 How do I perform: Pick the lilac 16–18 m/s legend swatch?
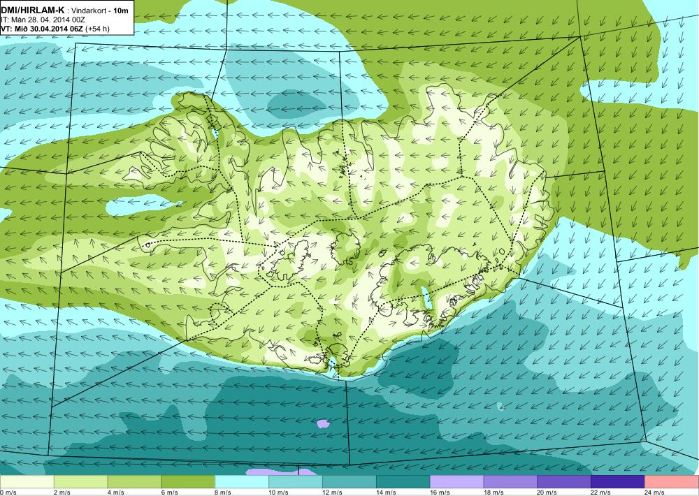click(x=457, y=482)
